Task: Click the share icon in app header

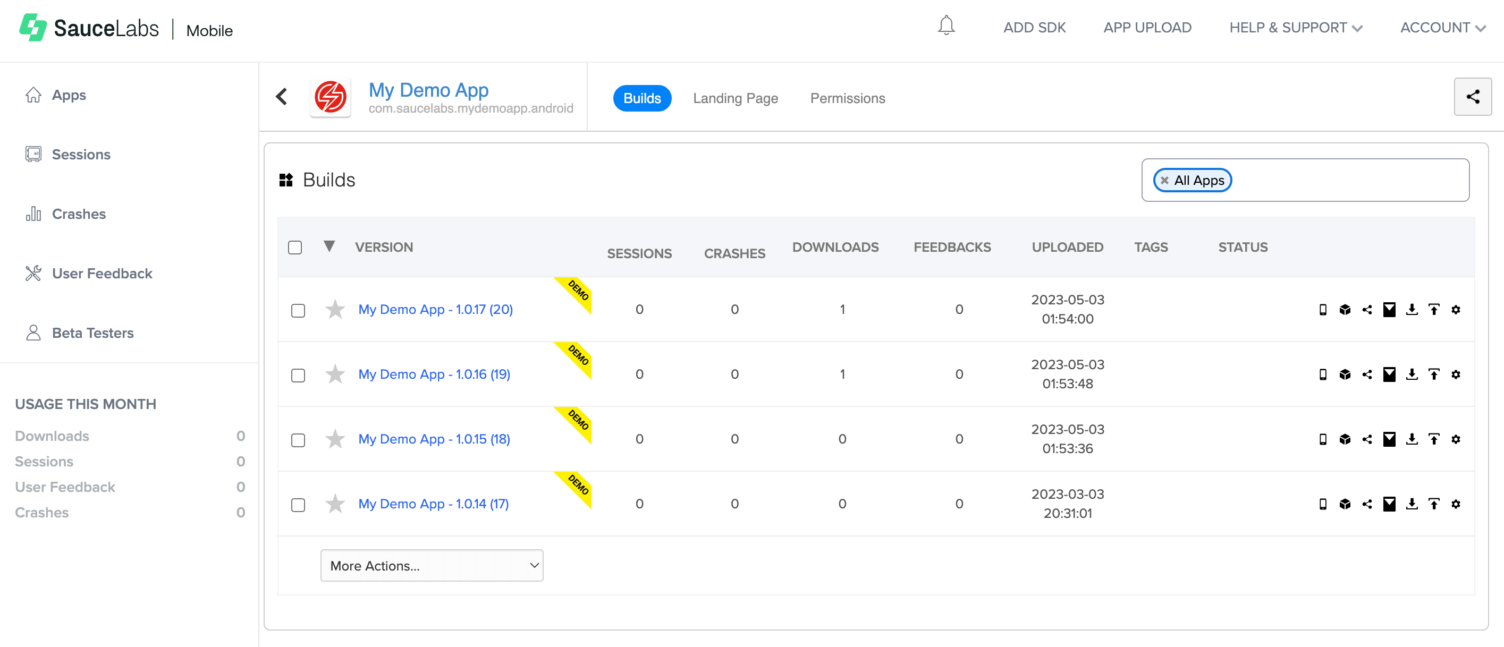Action: [x=1472, y=97]
